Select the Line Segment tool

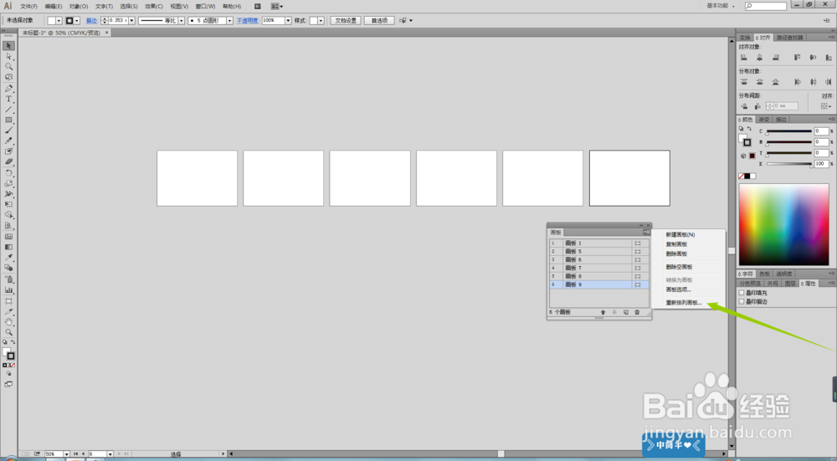tap(8, 110)
